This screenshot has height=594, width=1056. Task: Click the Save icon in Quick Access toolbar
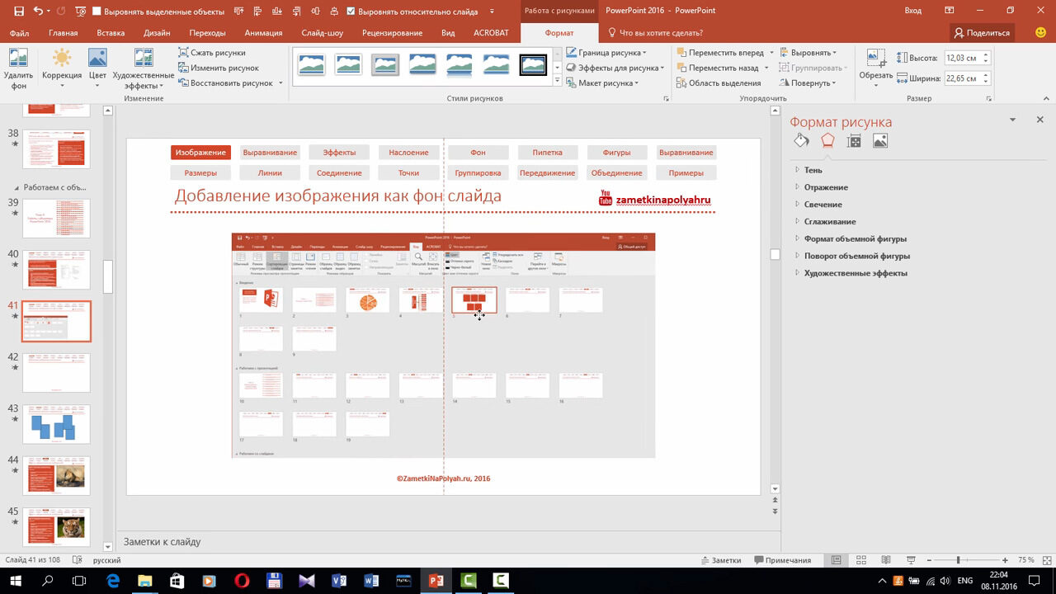(x=18, y=11)
